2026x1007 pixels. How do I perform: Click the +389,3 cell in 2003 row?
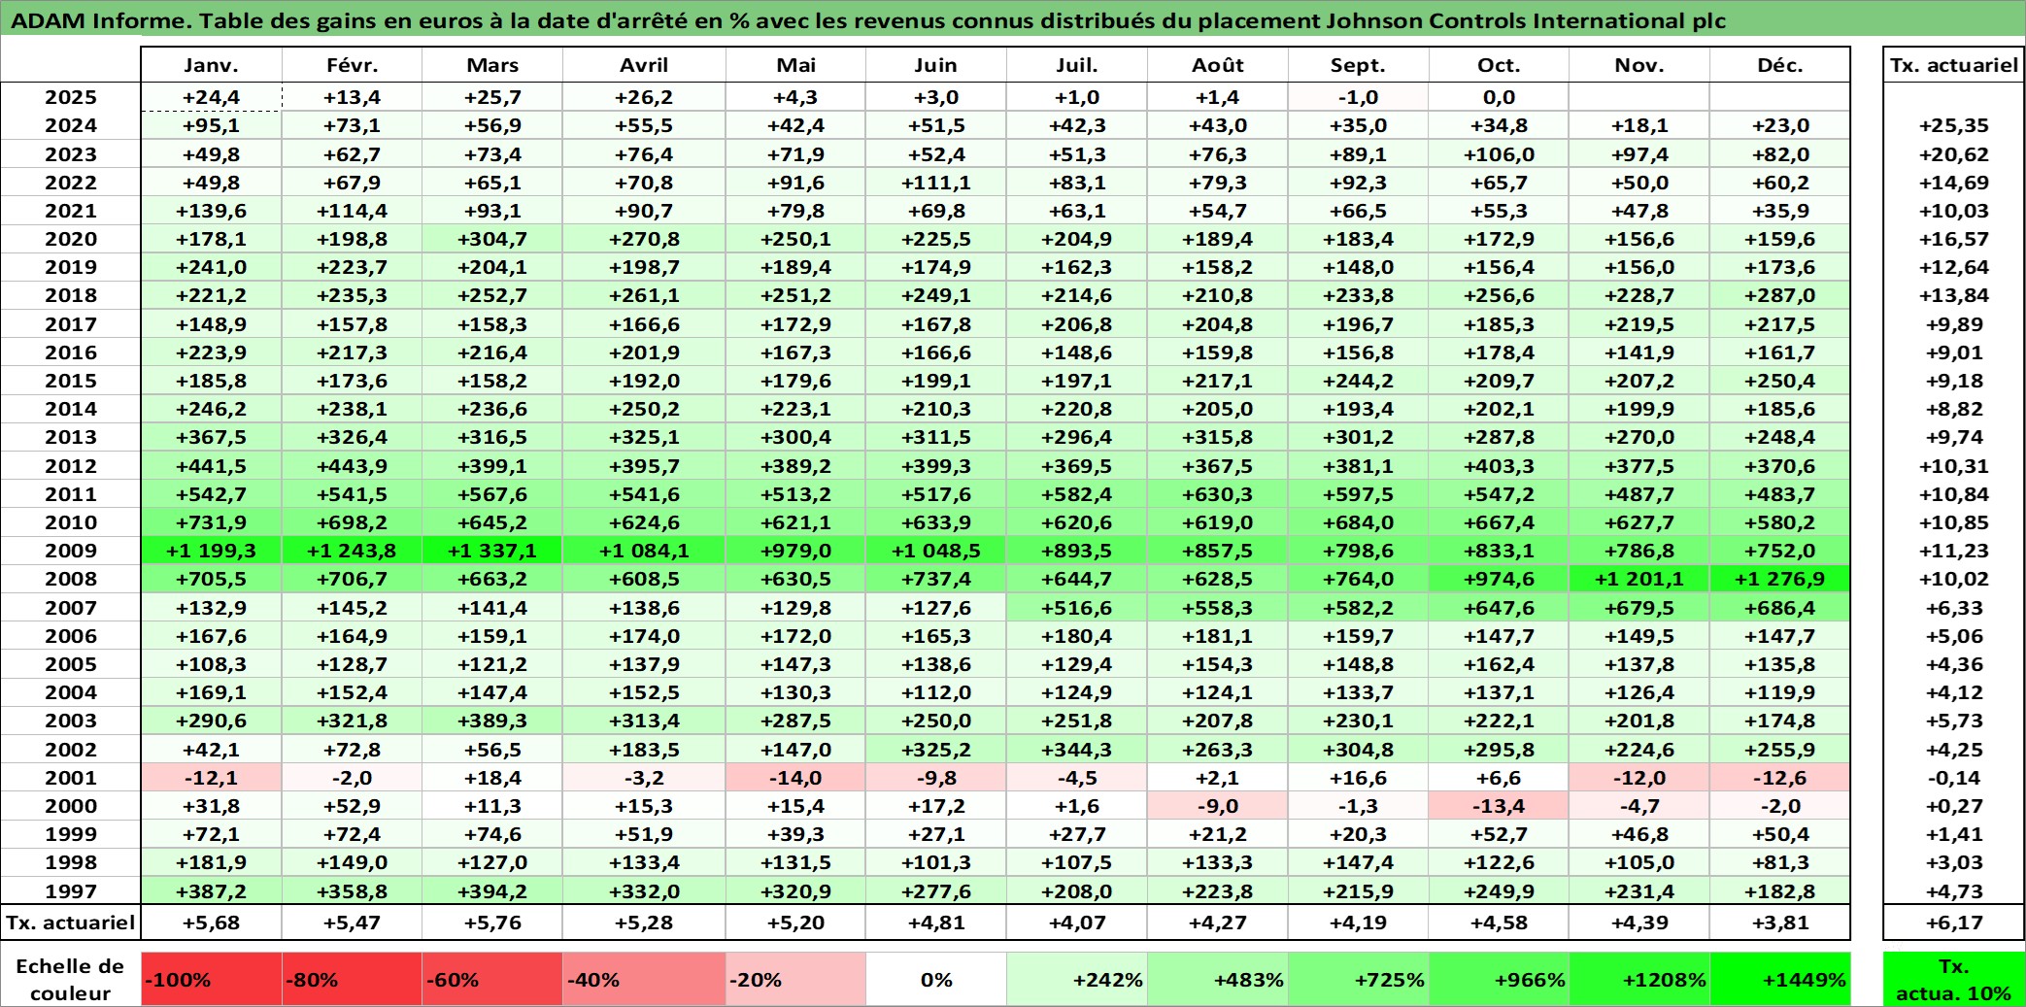(492, 721)
